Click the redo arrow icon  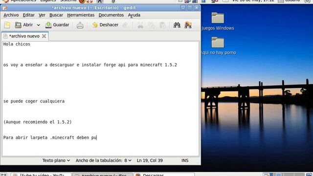(x=125, y=25)
